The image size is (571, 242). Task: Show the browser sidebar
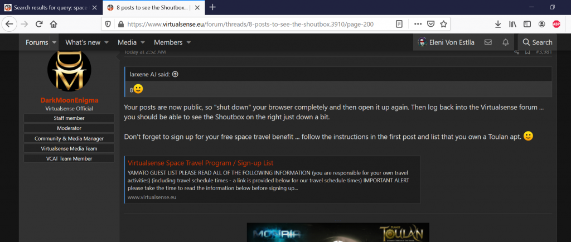tap(527, 24)
